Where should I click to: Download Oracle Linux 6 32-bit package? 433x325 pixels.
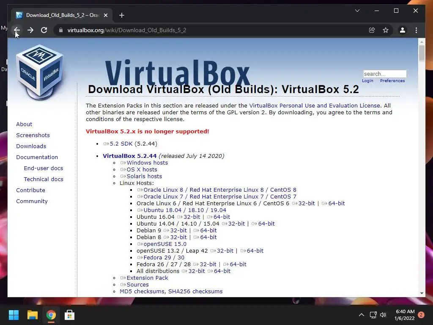[307, 204]
